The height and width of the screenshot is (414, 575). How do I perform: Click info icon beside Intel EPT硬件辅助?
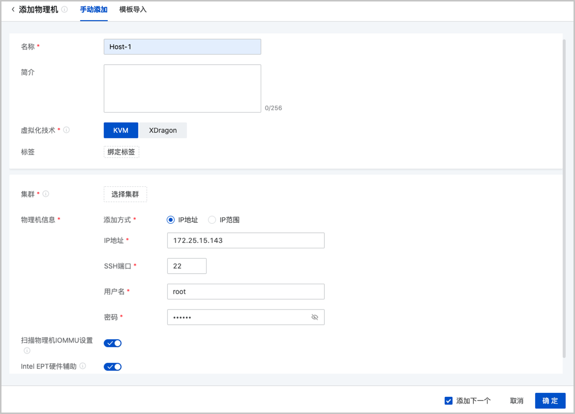pyautogui.click(x=82, y=366)
